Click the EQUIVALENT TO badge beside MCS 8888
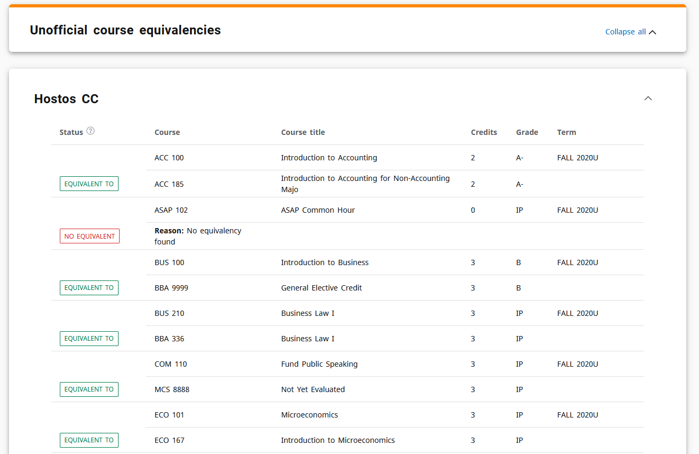This screenshot has height=454, width=699. [x=89, y=389]
